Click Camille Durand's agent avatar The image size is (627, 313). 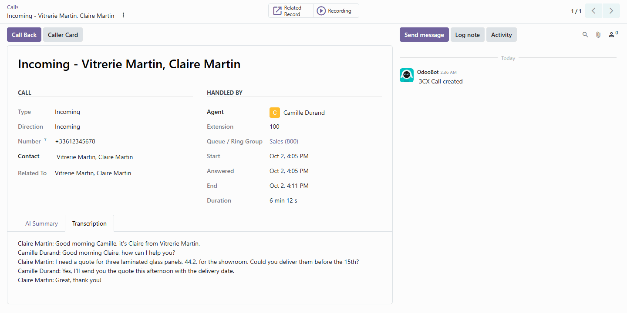tap(275, 113)
